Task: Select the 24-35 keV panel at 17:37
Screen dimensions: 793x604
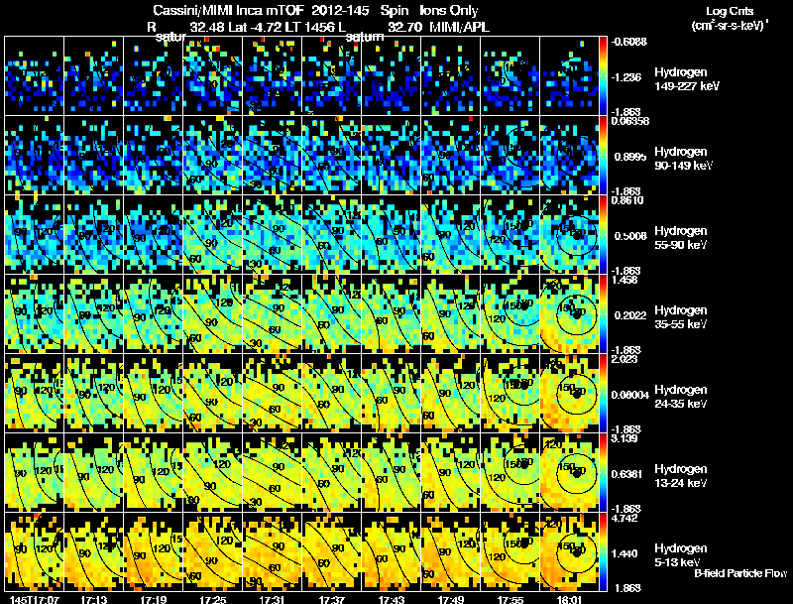Action: tap(332, 394)
